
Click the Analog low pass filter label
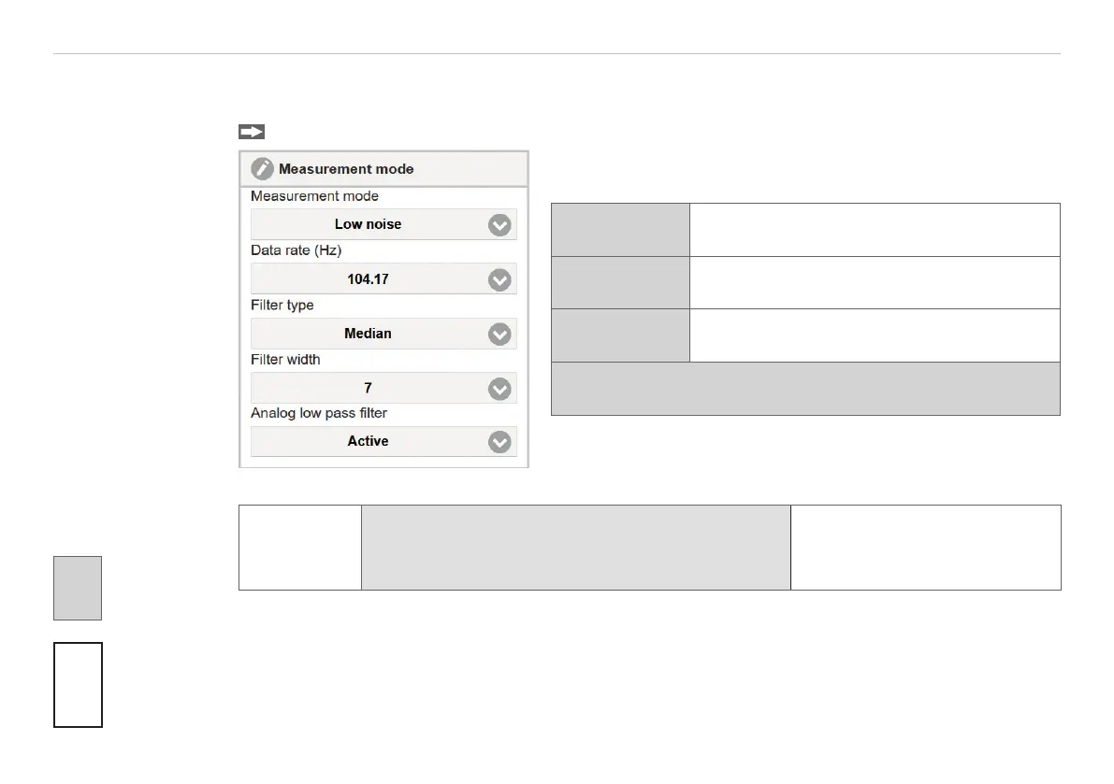coord(319,413)
